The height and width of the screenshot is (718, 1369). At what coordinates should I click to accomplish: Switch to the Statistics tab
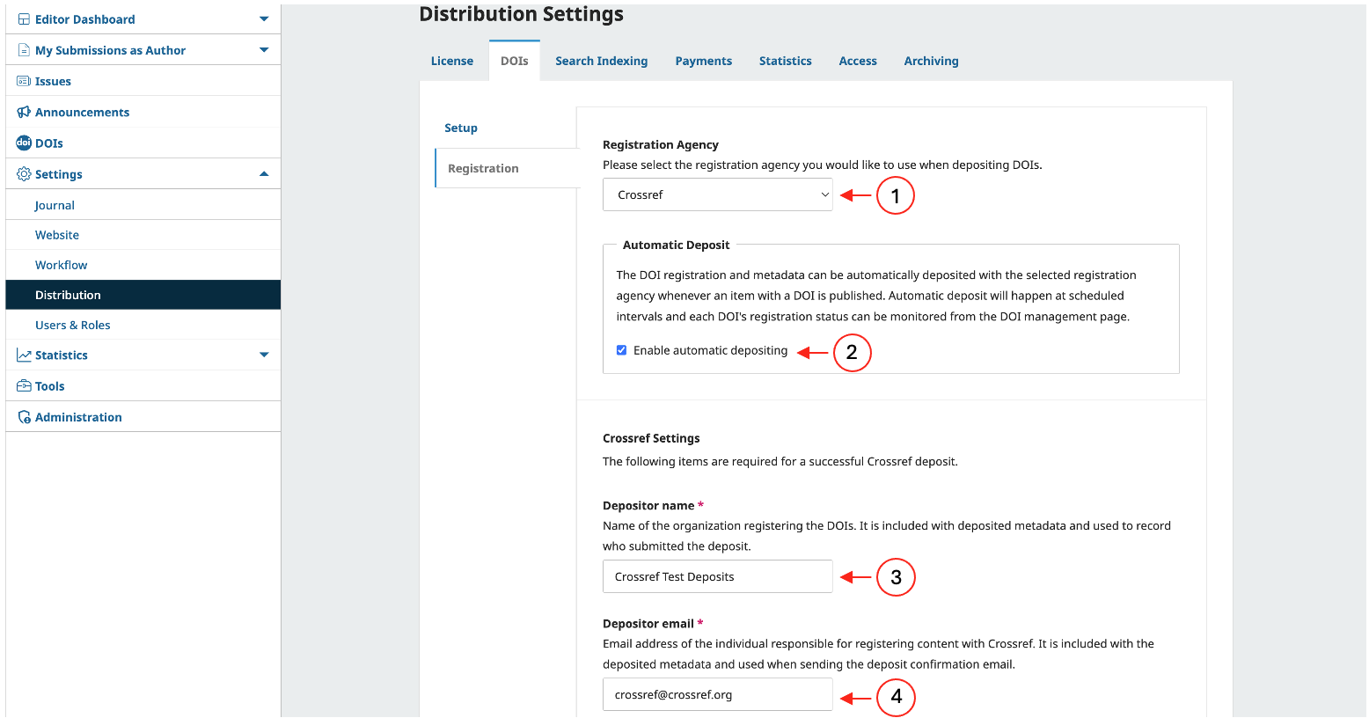785,61
